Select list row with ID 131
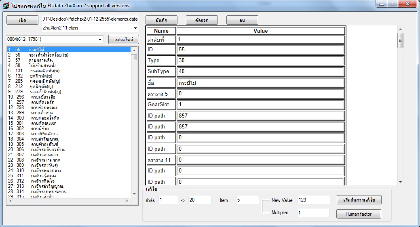Viewport: 420px width, 227px height. click(69, 71)
